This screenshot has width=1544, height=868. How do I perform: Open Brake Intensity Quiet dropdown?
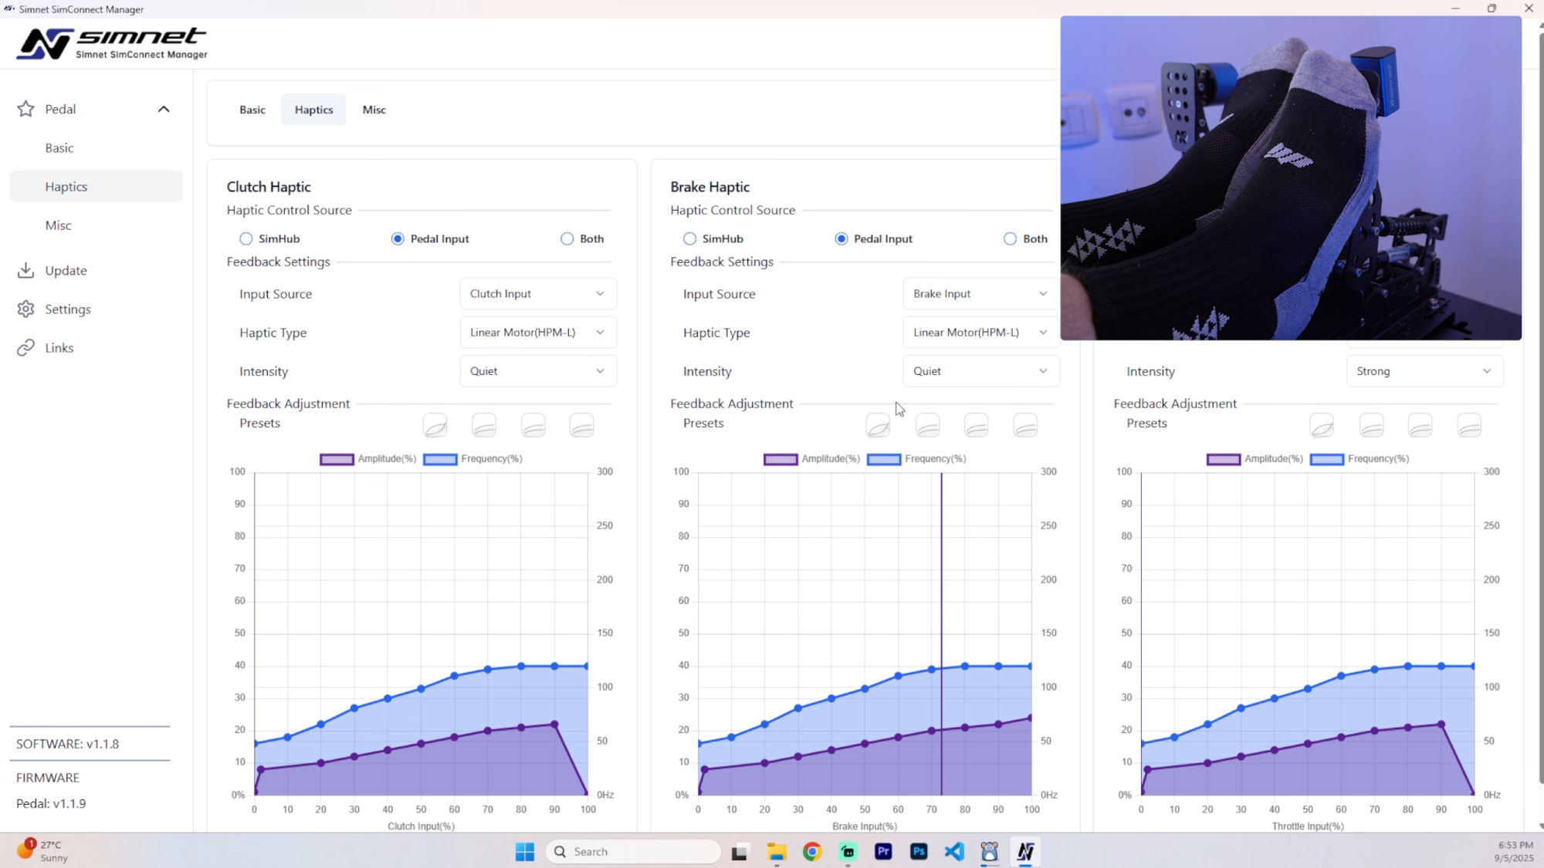click(981, 371)
